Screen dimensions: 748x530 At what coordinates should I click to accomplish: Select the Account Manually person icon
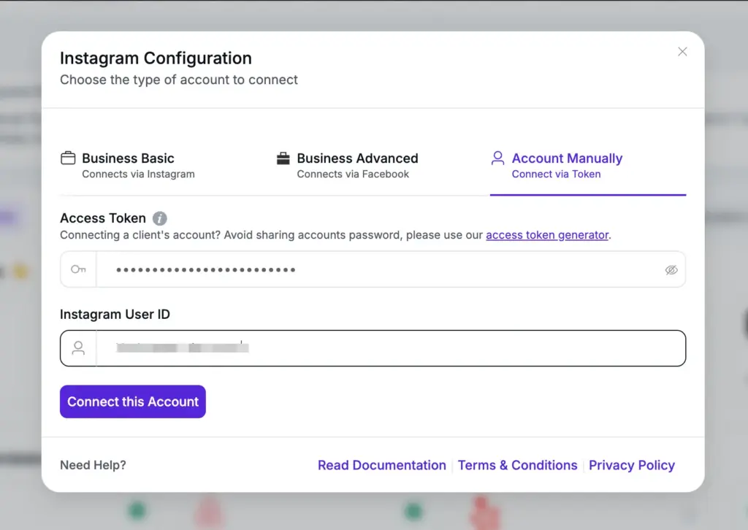click(x=498, y=157)
